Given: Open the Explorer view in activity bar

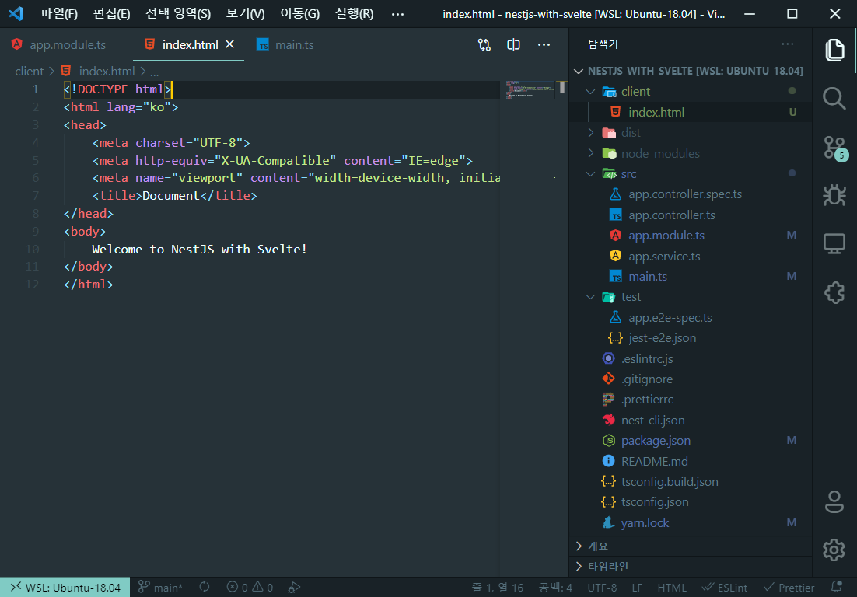Looking at the screenshot, I should tap(834, 51).
